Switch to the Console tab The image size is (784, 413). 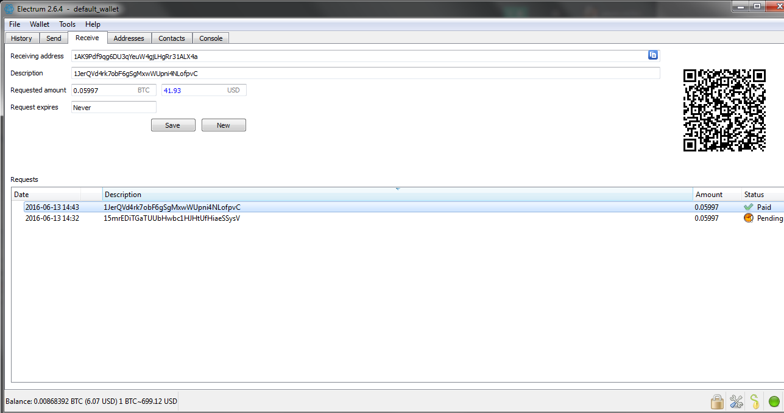pos(211,38)
